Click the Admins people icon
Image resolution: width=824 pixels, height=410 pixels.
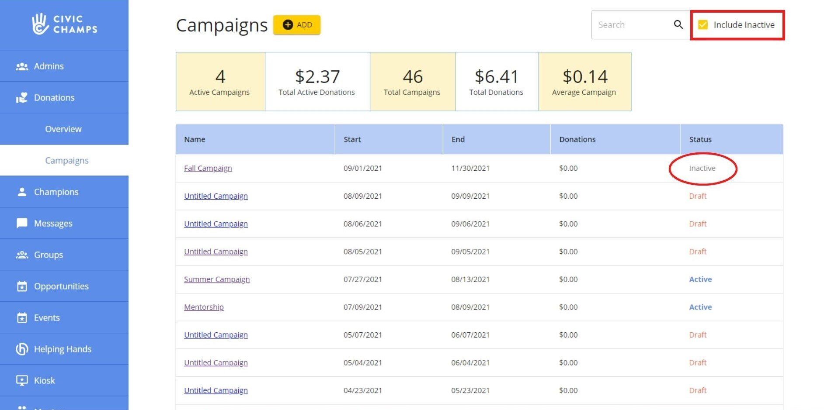pos(22,66)
